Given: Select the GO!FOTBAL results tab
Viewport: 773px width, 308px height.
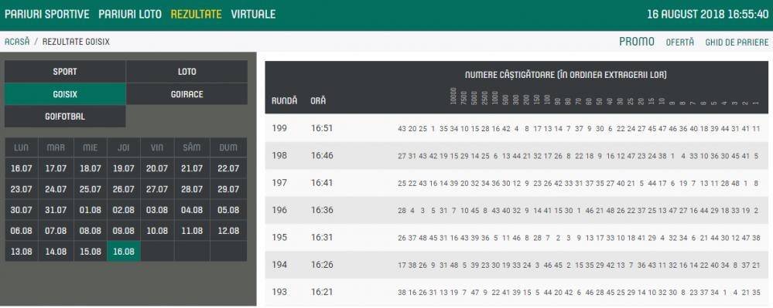Looking at the screenshot, I should click(65, 117).
